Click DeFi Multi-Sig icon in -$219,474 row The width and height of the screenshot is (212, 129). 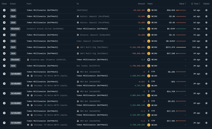tap(78, 47)
